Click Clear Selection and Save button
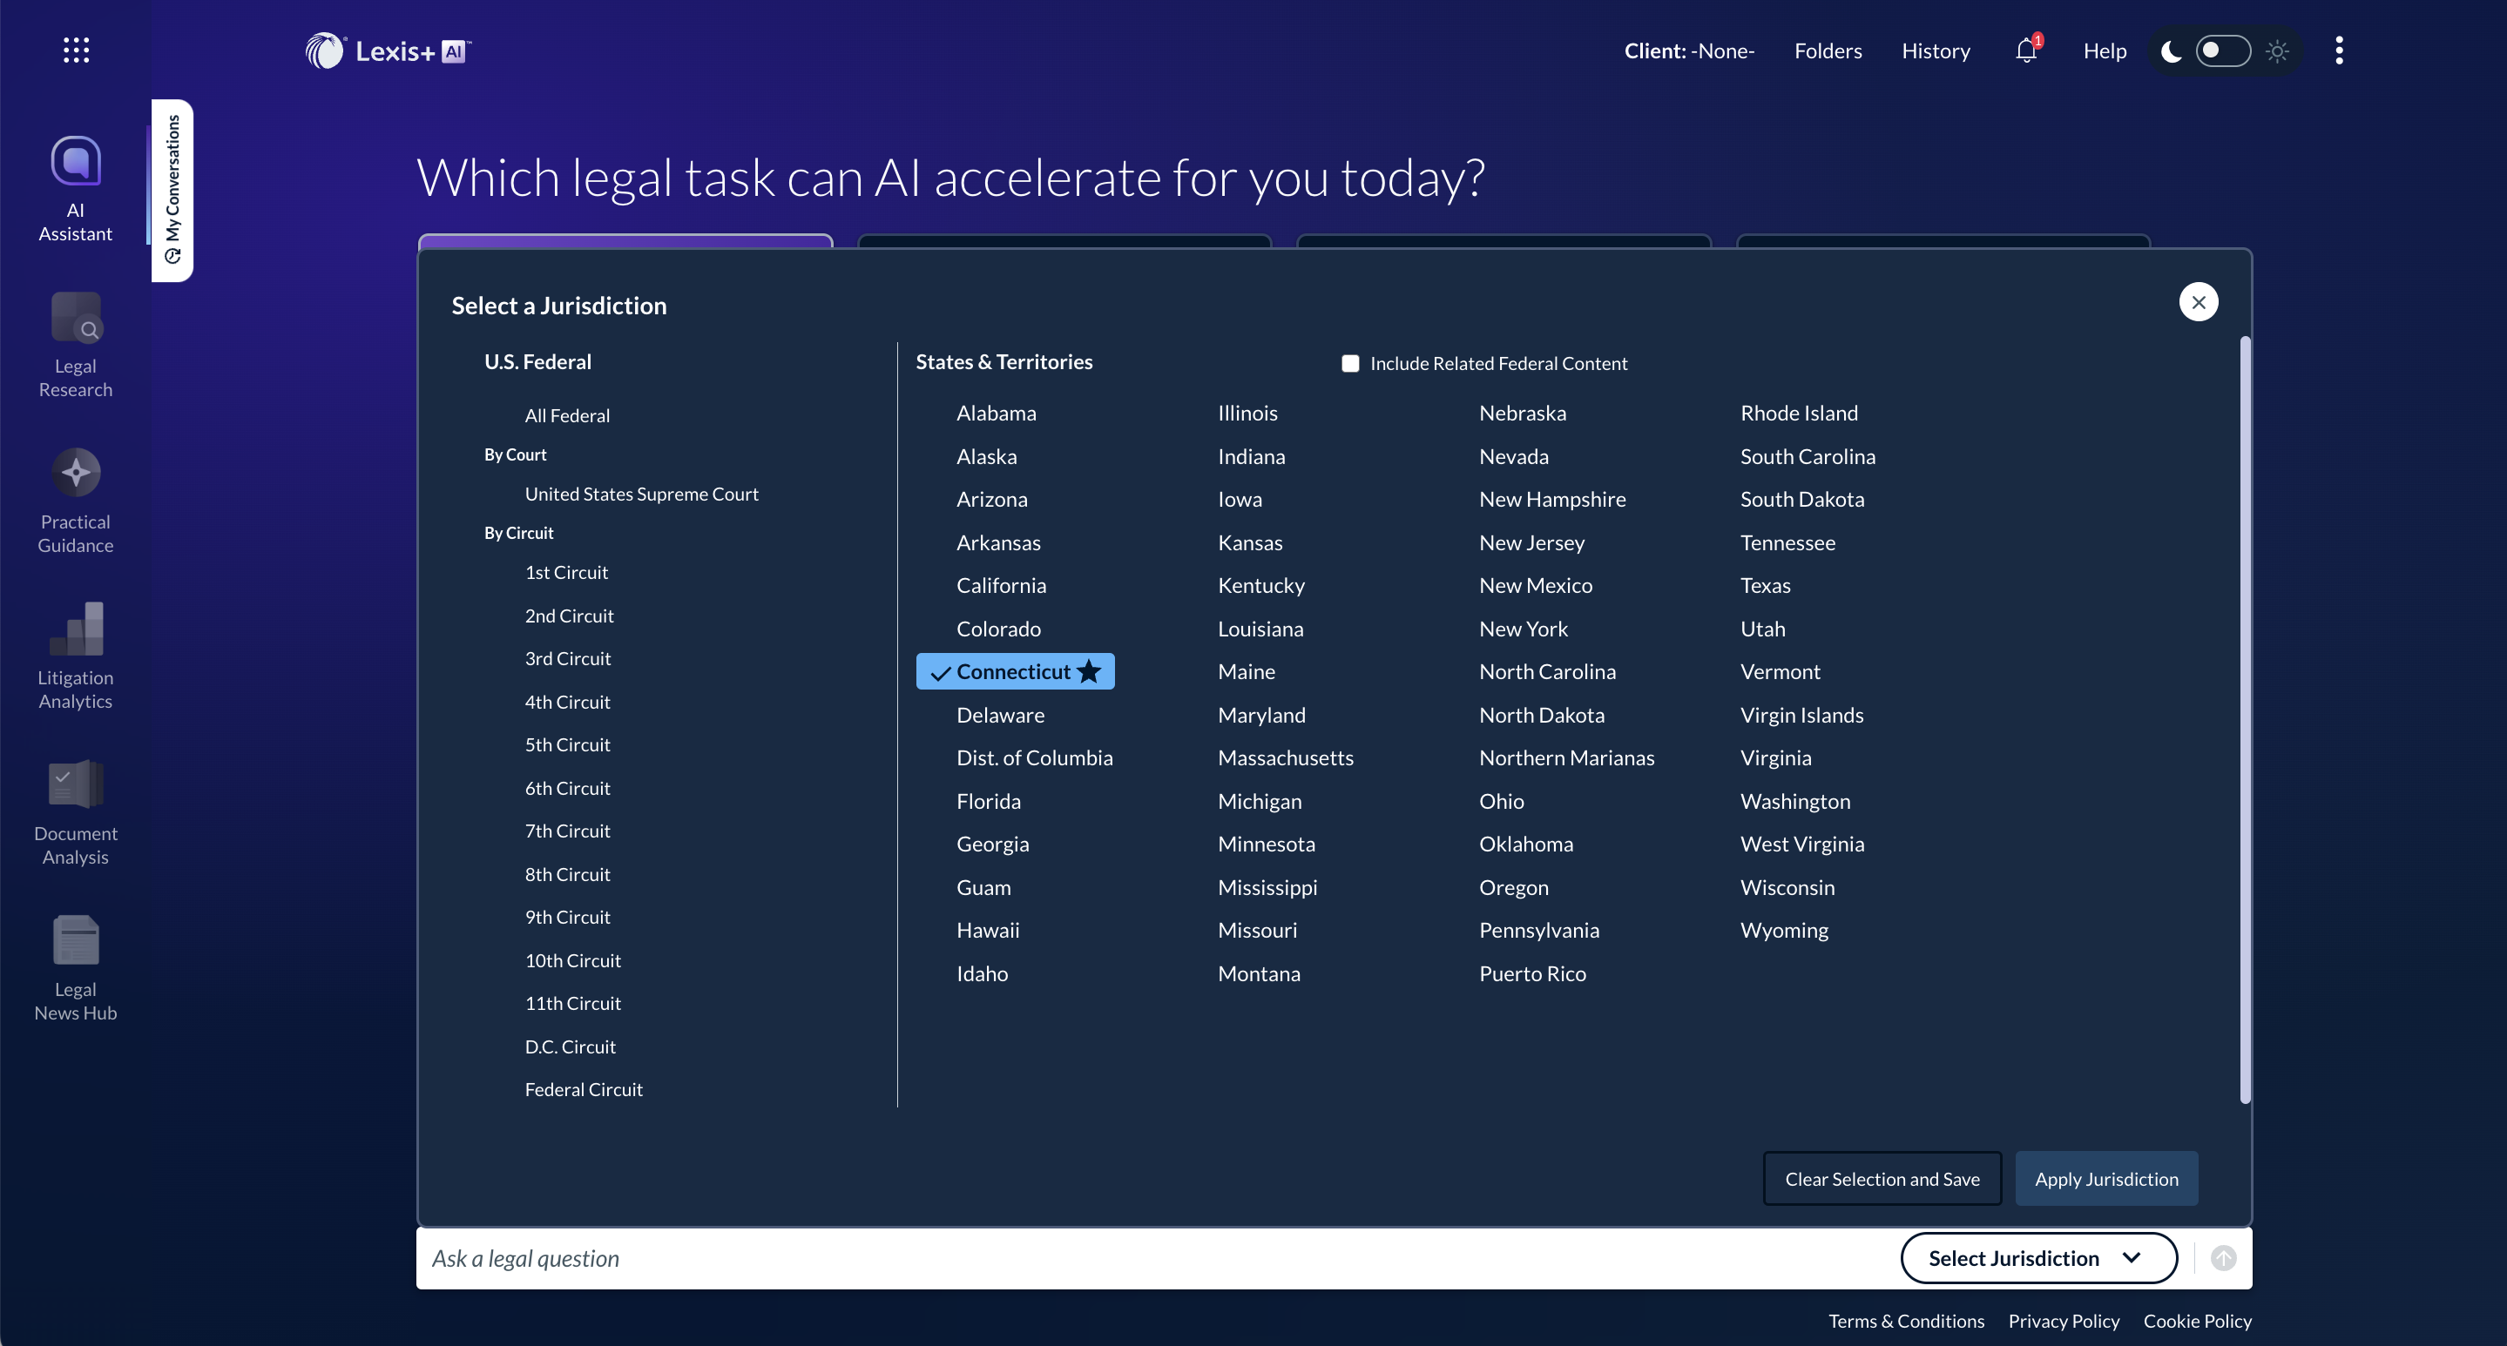 tap(1882, 1179)
